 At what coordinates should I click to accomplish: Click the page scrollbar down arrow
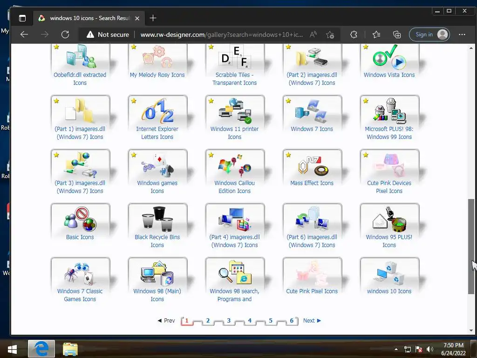pyautogui.click(x=471, y=330)
